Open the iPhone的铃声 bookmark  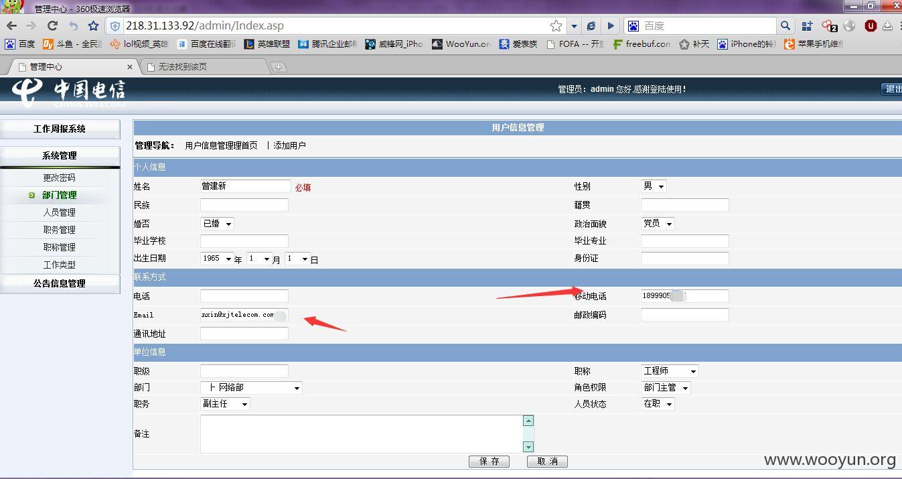(747, 44)
